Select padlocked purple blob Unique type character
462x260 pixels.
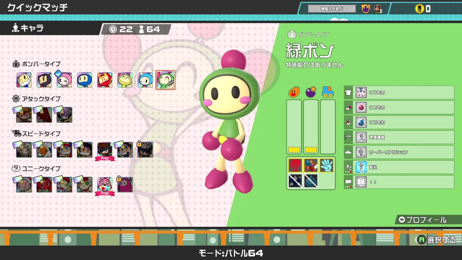click(125, 184)
